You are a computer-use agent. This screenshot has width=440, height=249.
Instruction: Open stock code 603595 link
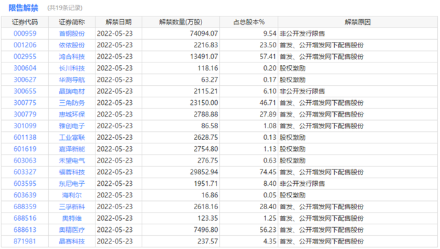[x=25, y=184]
